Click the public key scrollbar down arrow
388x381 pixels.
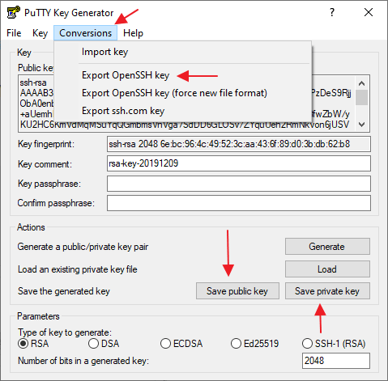[x=361, y=125]
